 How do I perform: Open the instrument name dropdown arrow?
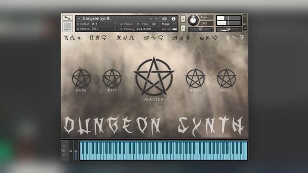(x=79, y=18)
